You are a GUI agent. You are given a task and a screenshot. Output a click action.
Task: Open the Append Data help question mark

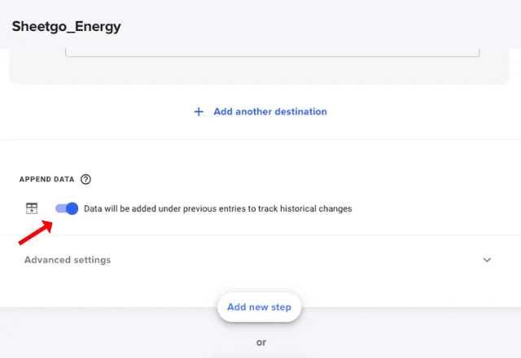85,179
